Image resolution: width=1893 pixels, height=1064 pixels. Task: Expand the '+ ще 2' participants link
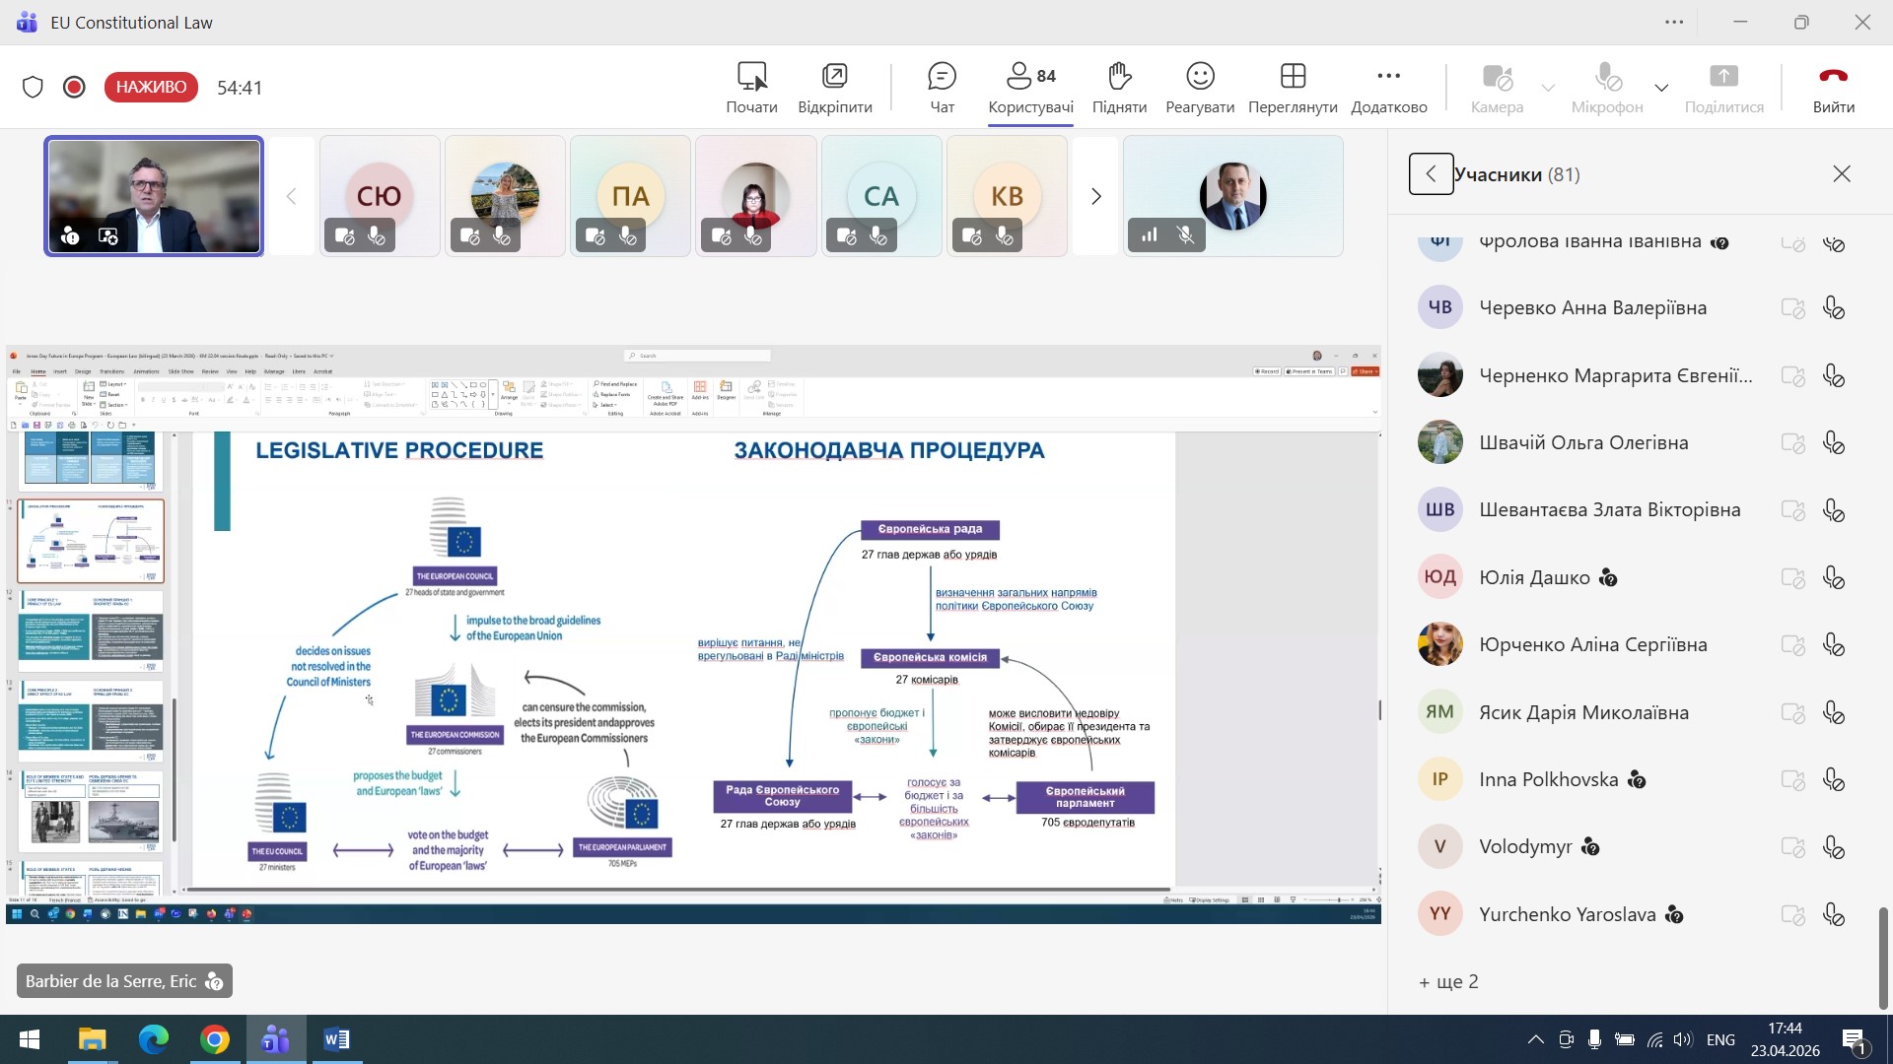click(1448, 981)
